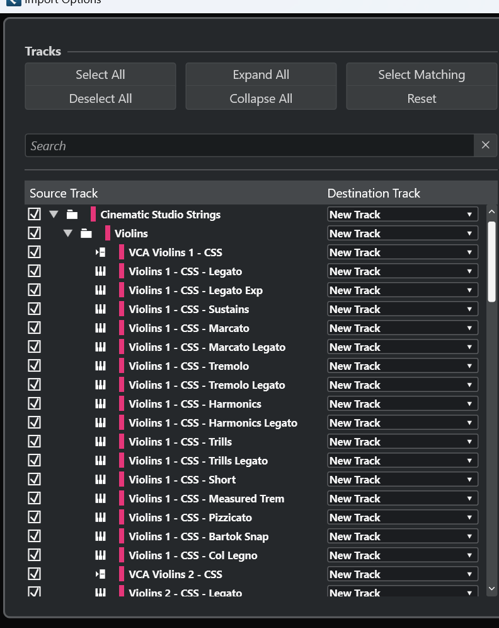Select the 'Violins 1 - CSS - Measured Trem' row name
The width and height of the screenshot is (499, 628).
[x=206, y=499]
